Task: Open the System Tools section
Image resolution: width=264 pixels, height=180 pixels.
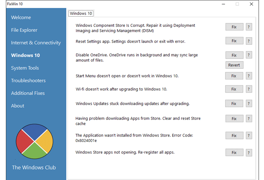Action: 25,68
